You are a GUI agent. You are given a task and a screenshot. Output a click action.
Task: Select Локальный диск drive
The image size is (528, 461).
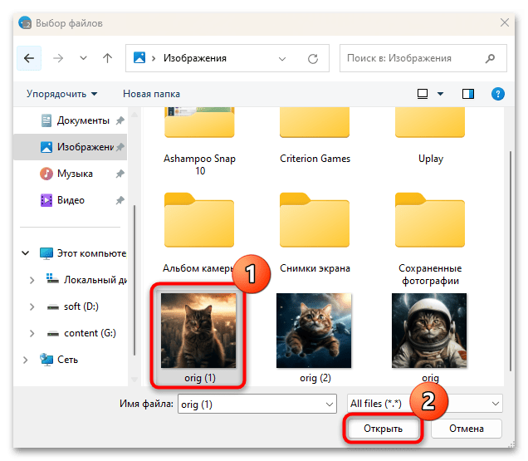coord(86,280)
